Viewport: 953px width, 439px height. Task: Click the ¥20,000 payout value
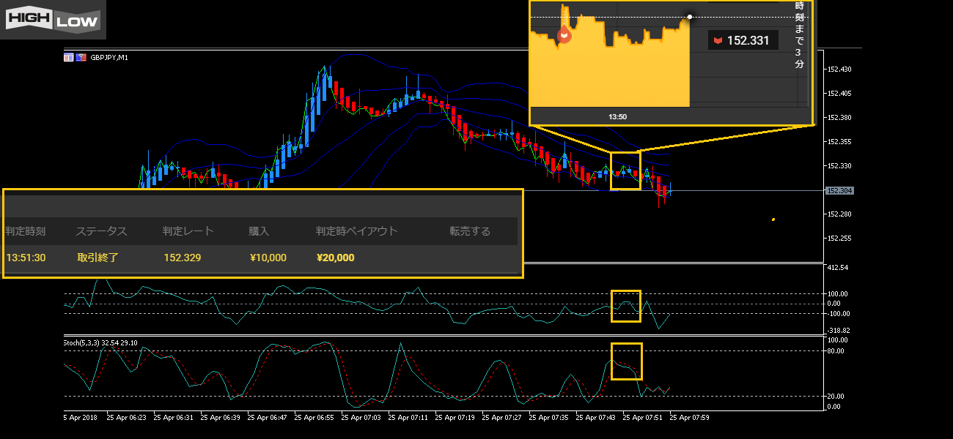(x=335, y=258)
